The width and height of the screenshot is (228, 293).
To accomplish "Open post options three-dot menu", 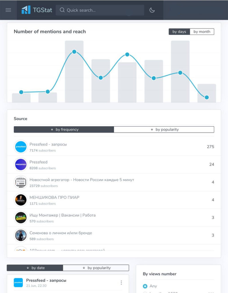I will click(x=121, y=282).
